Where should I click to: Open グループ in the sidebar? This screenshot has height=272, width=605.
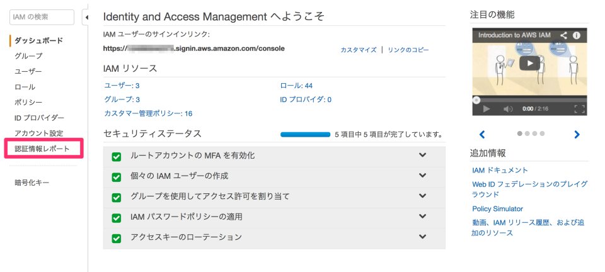(x=28, y=56)
